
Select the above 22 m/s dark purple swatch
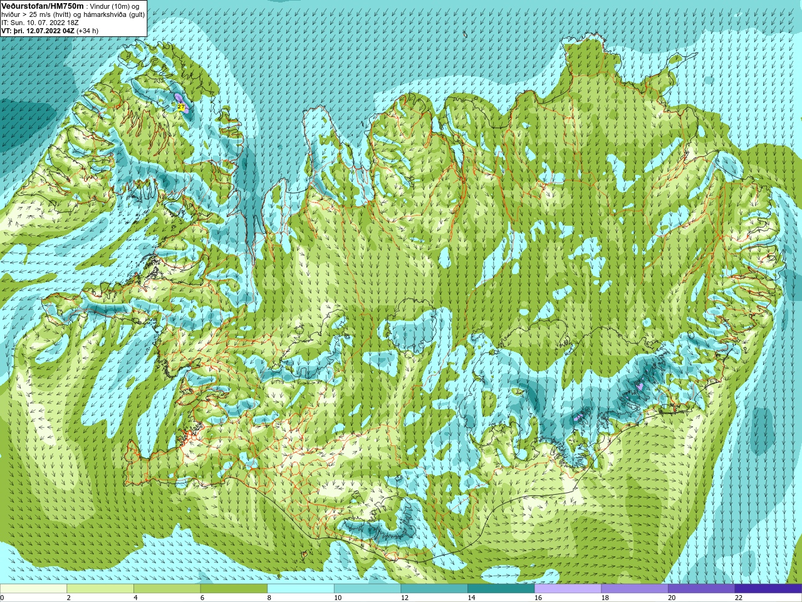[x=768, y=588]
